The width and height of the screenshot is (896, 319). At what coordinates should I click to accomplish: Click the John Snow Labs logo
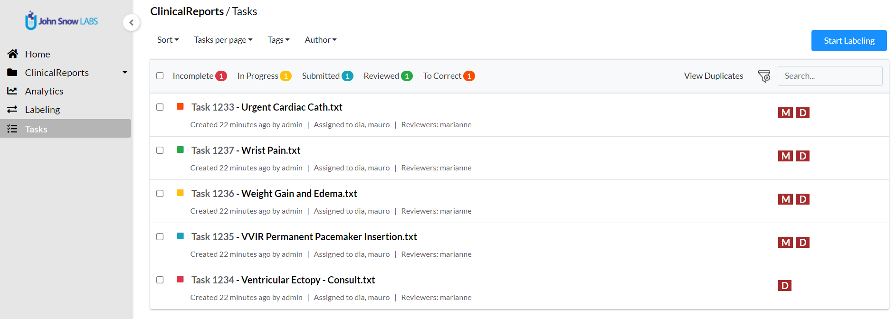pyautogui.click(x=62, y=21)
